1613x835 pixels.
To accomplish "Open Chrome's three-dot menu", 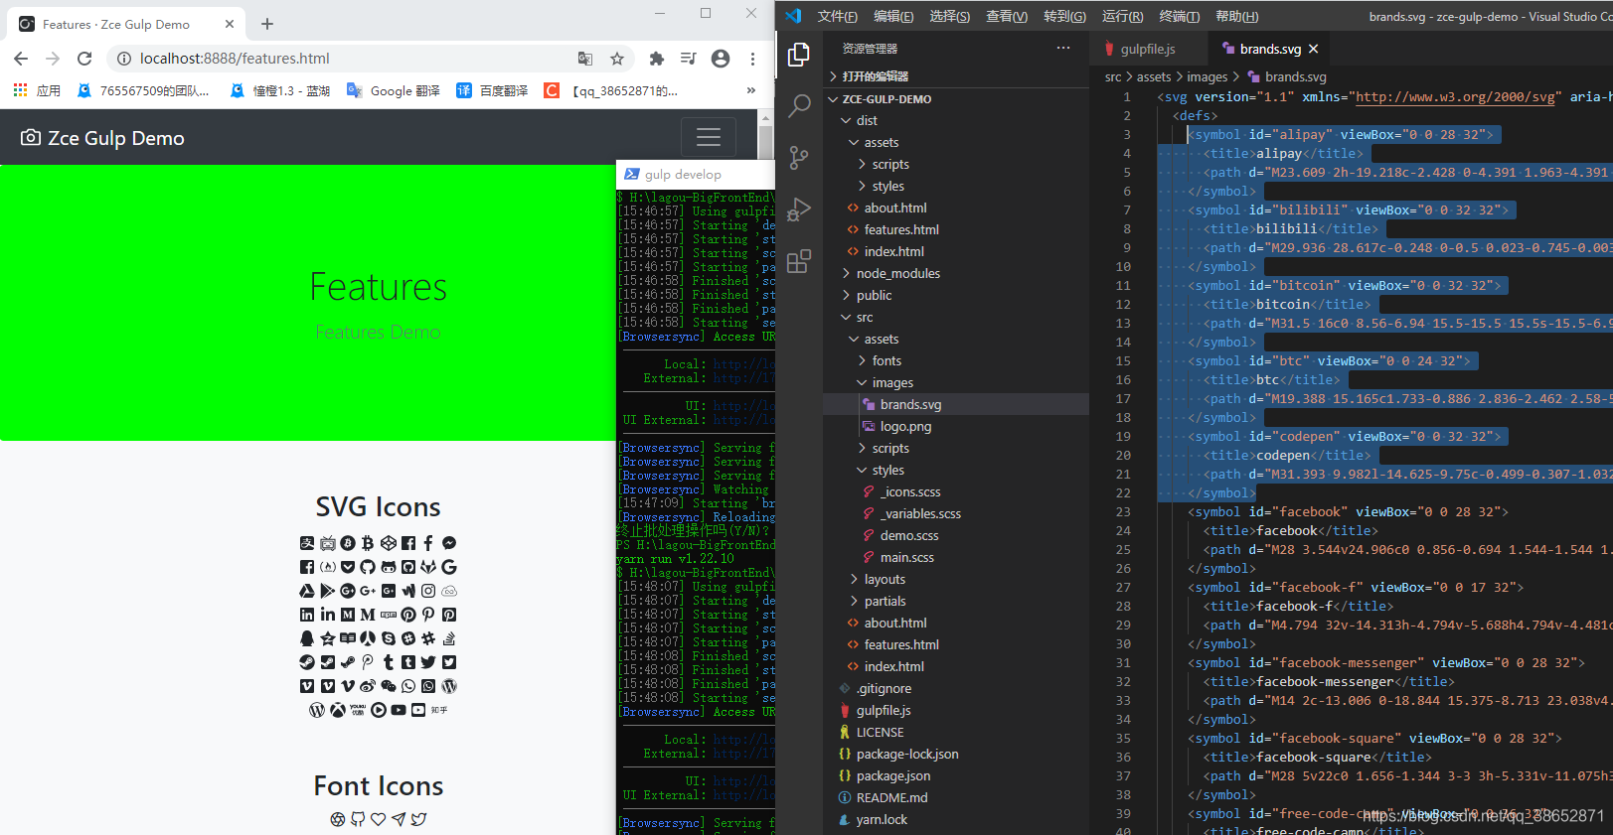I will click(752, 59).
